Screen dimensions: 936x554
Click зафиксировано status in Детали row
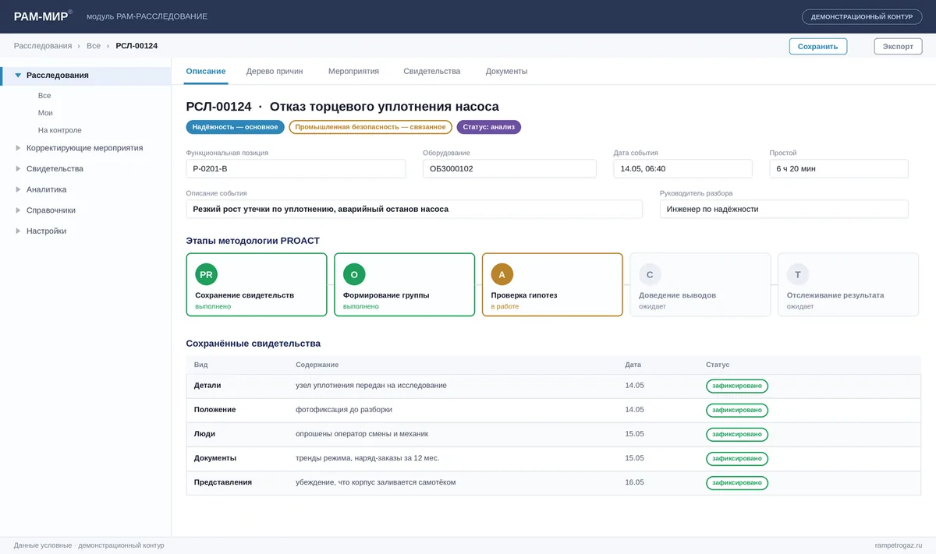(x=737, y=386)
